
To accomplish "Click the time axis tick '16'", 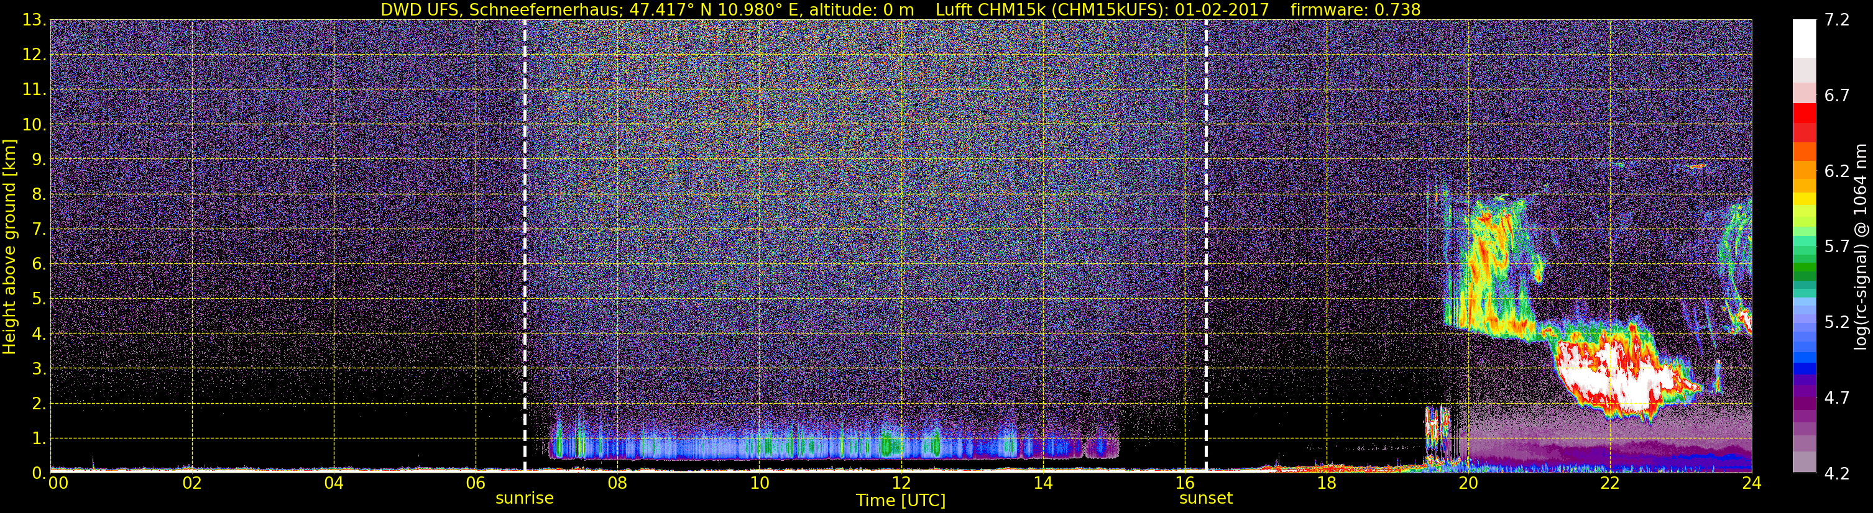I will pyautogui.click(x=1184, y=483).
